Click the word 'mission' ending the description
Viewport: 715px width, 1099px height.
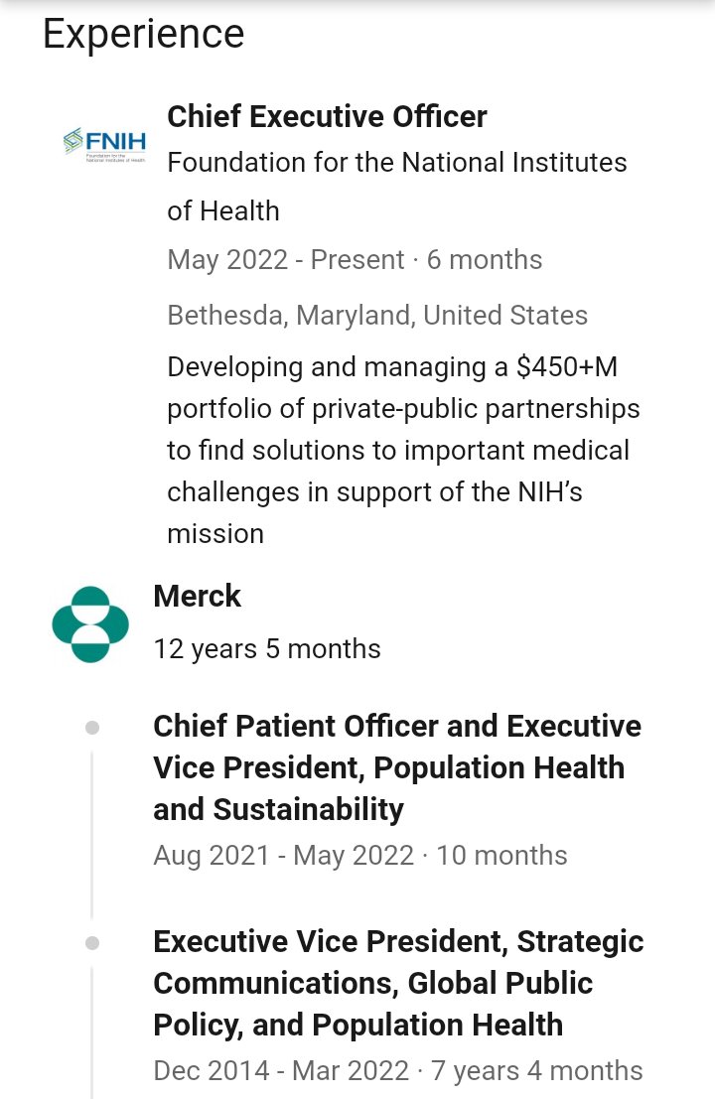pyautogui.click(x=214, y=534)
